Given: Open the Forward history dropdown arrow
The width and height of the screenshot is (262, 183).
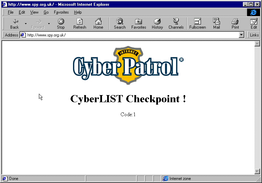Looking at the screenshot, I should (49, 24).
